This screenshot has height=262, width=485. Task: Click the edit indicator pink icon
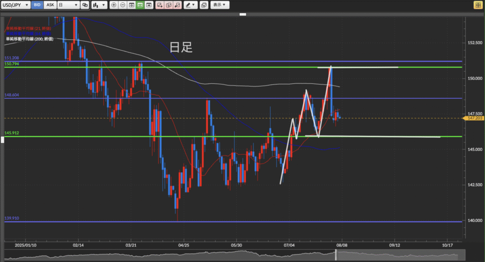[x=169, y=5]
